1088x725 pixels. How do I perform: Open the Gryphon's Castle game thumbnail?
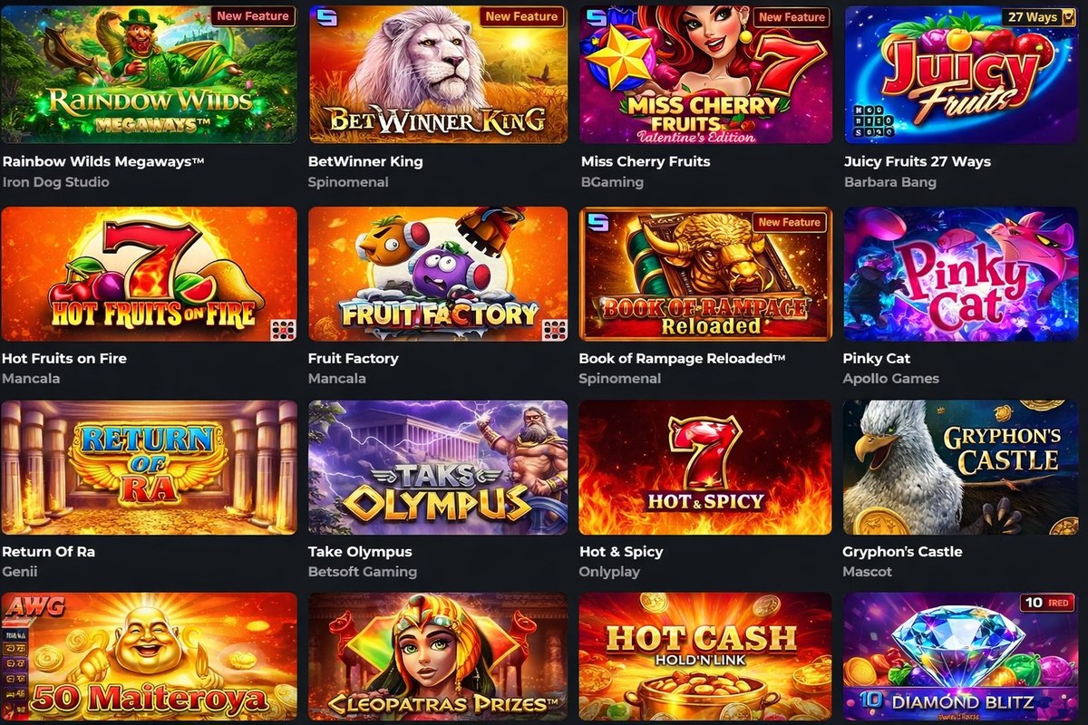(x=965, y=468)
